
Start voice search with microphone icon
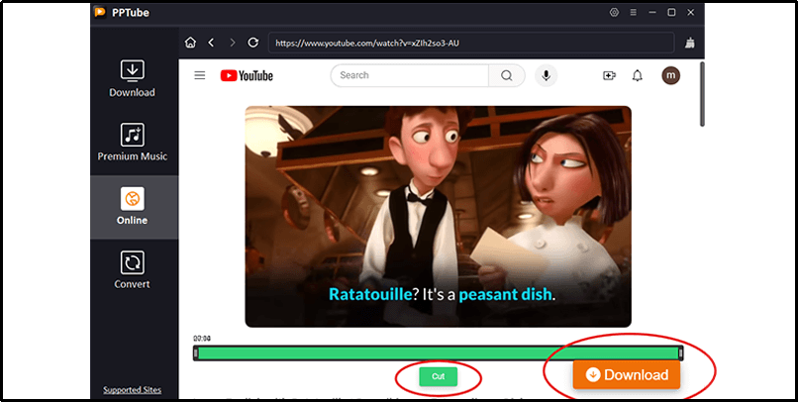(x=547, y=75)
